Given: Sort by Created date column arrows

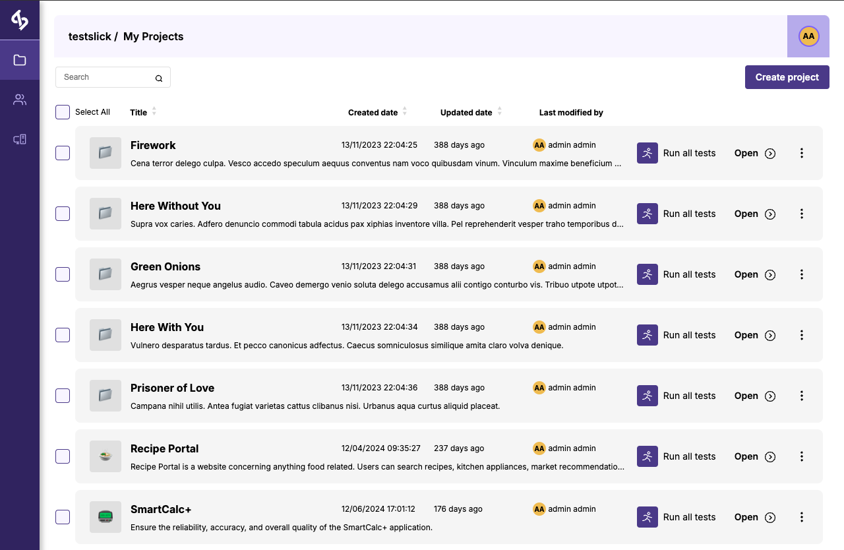Looking at the screenshot, I should [405, 111].
